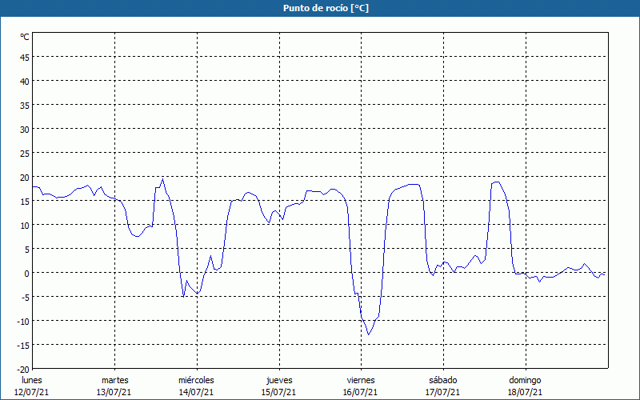This screenshot has height=400, width=640.
Task: Click the y-axis label '20' (positive)
Action: pyautogui.click(x=25, y=178)
